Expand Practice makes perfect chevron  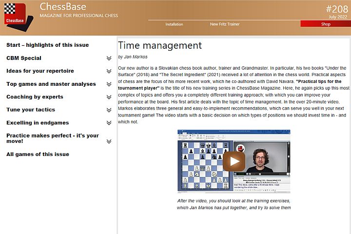click(x=109, y=141)
